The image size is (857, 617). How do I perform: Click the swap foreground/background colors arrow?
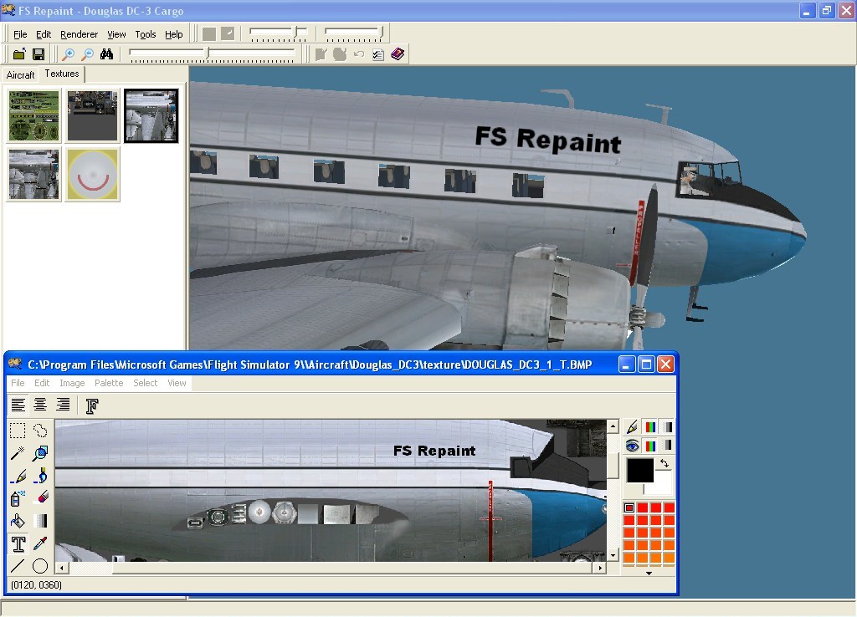tap(664, 463)
